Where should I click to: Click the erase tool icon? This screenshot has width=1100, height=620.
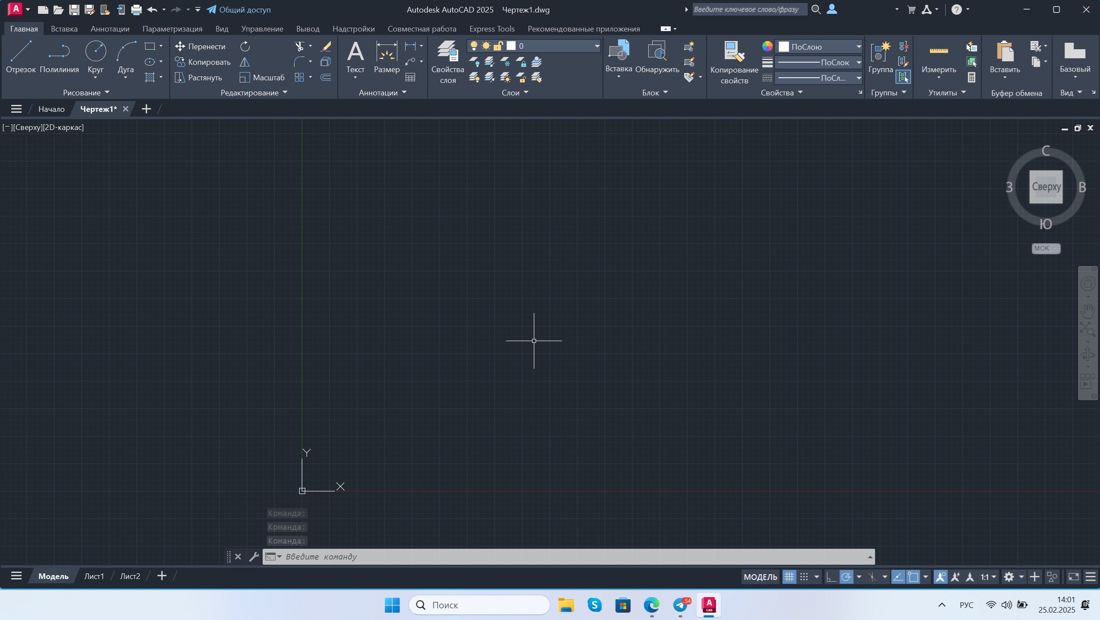(326, 46)
